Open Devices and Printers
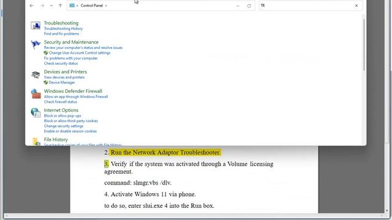Viewport: 392px width, 220px height. [66, 71]
